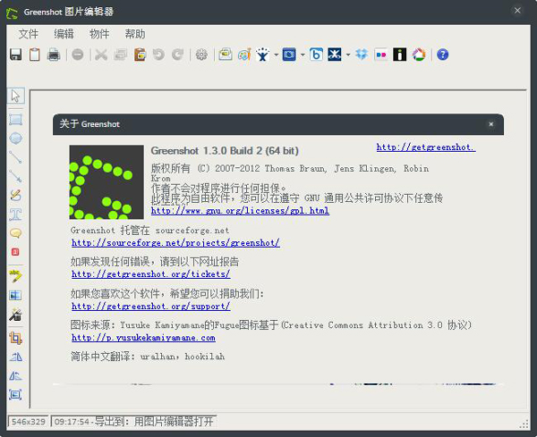Open the 编辑 menu
Screen dimensions: 537x437
point(64,34)
